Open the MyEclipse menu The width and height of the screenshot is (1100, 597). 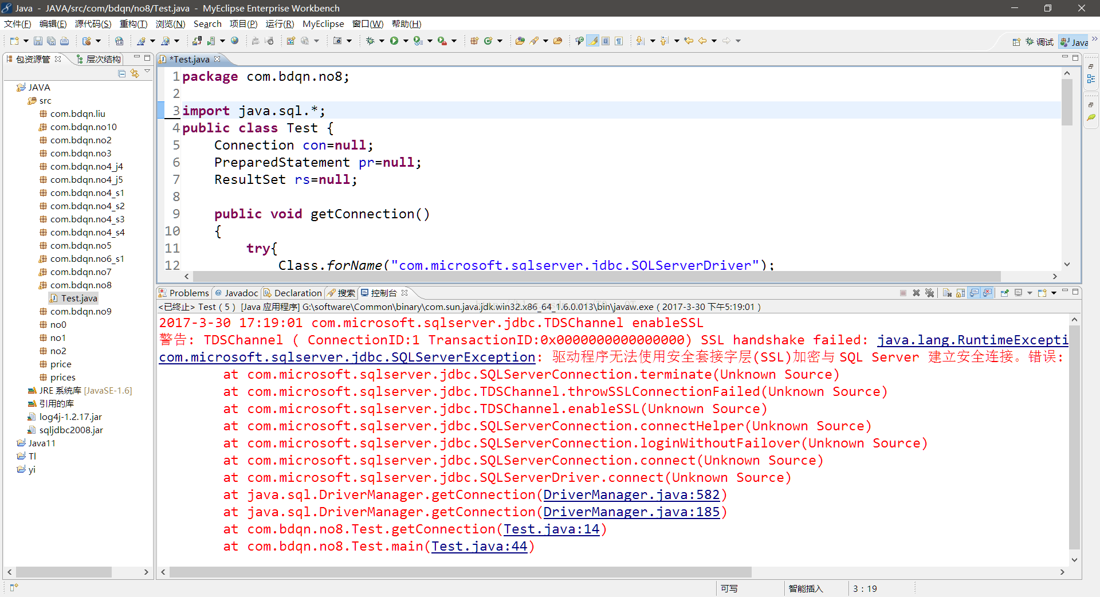pos(323,23)
